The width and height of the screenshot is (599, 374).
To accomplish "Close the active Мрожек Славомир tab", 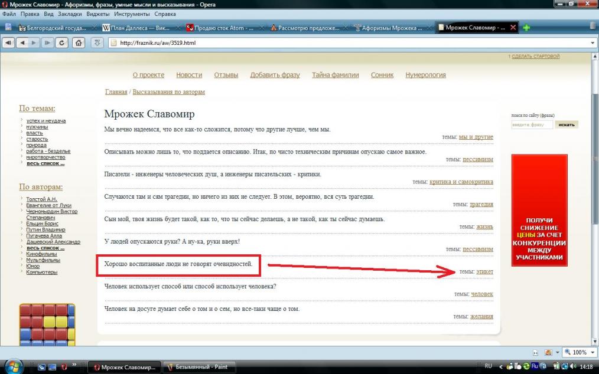I will point(513,28).
